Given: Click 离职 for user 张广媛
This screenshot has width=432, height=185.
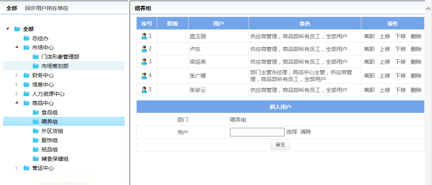Looking at the screenshot, I should click(369, 76).
